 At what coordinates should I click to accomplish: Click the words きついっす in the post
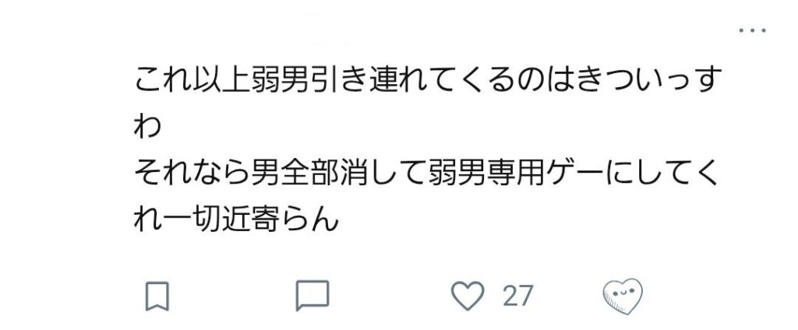[650, 80]
